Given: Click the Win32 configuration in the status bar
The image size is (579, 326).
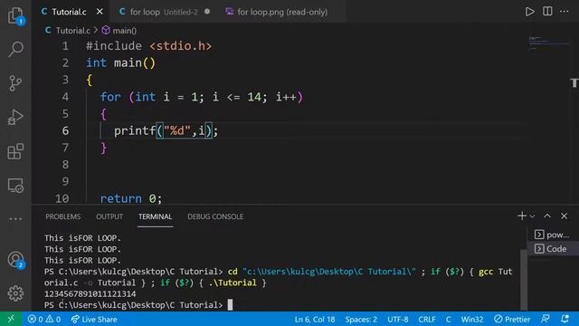Looking at the screenshot, I should pyautogui.click(x=472, y=319).
